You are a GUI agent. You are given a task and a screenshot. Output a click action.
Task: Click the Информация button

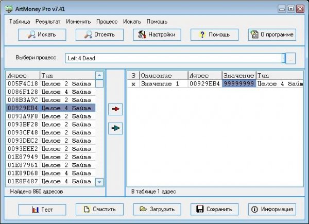point(272,210)
